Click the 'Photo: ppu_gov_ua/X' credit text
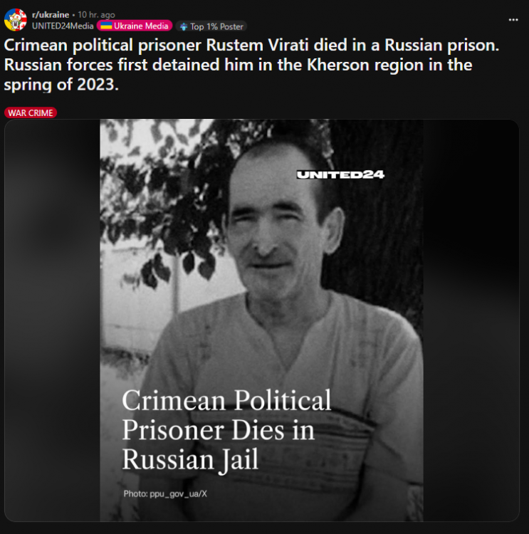The width and height of the screenshot is (529, 534). pyautogui.click(x=165, y=494)
